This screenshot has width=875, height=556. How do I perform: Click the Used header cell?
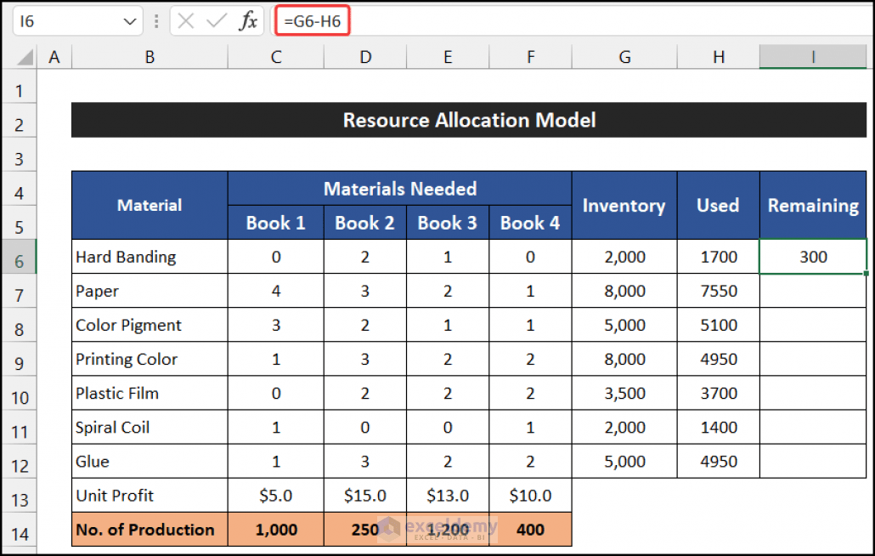[x=718, y=206]
